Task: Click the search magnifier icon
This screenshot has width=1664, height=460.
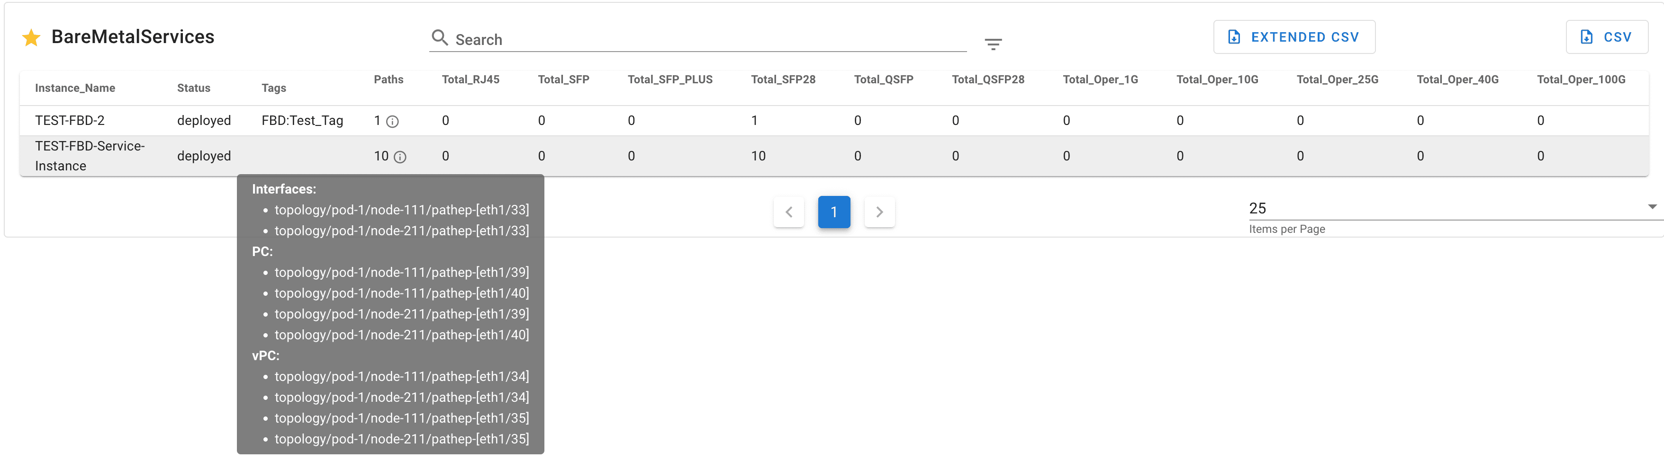Action: point(440,37)
